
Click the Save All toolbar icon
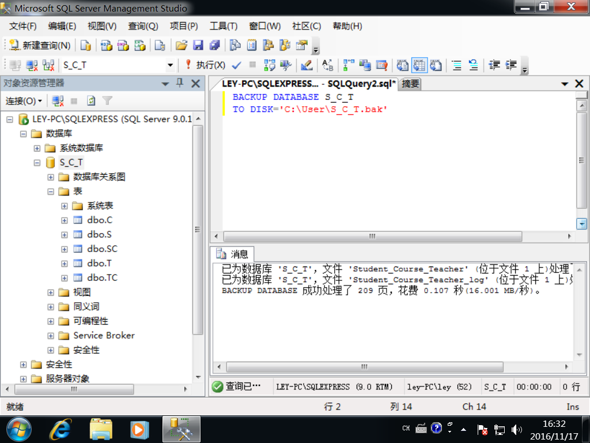tap(214, 46)
